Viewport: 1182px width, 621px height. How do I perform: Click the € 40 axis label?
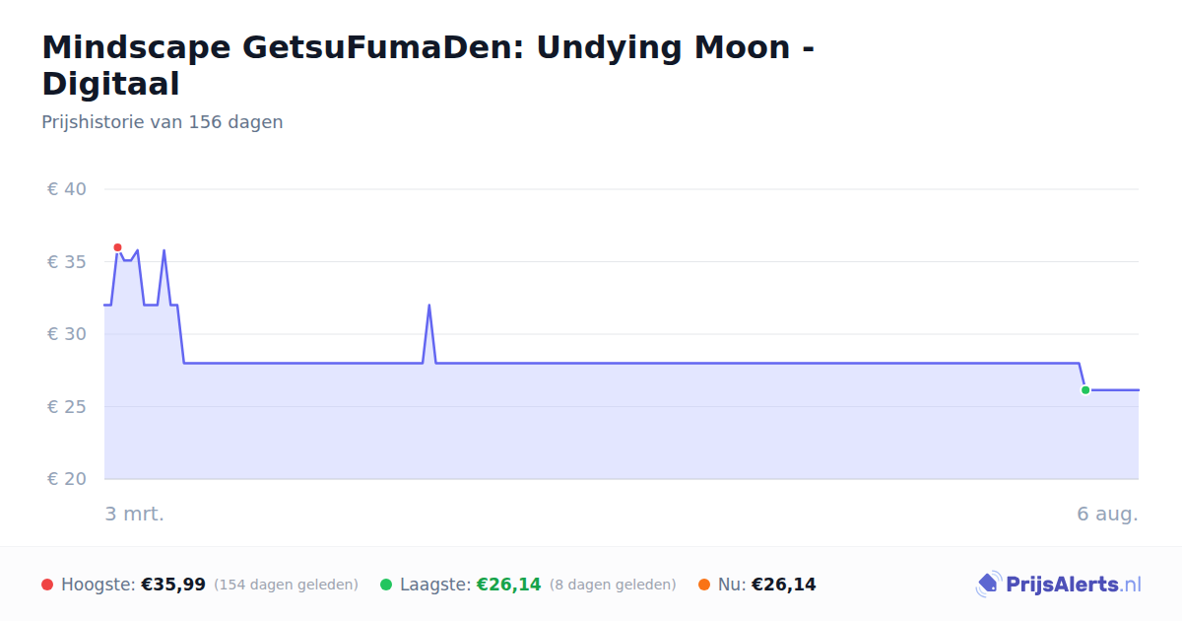(x=67, y=189)
